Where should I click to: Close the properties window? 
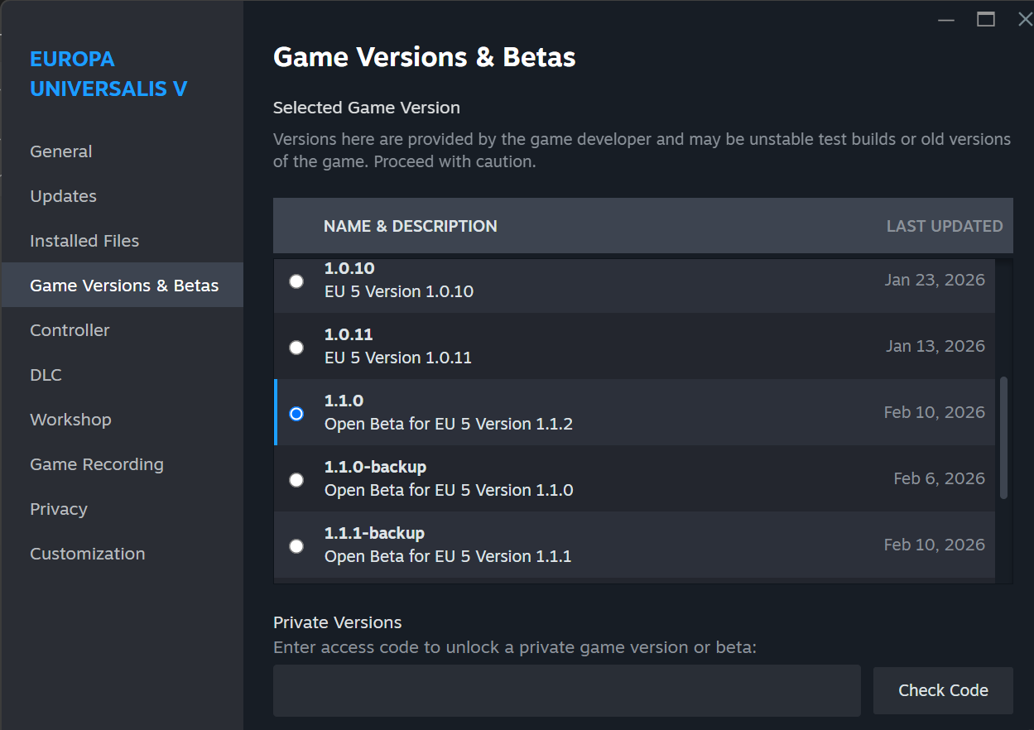[x=1024, y=19]
